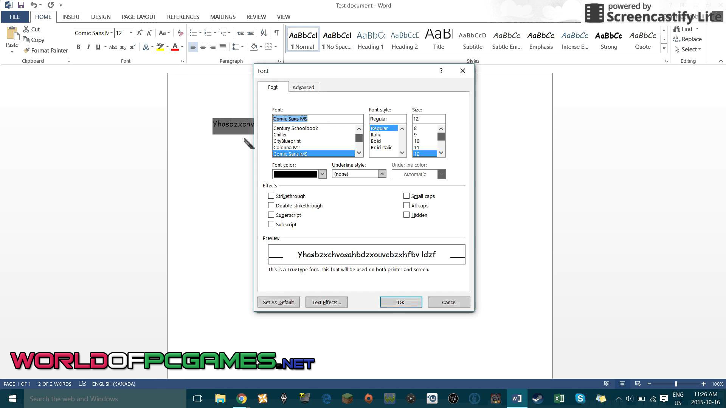This screenshot has height=408, width=726.
Task: Select the Format Painter tool
Action: [45, 50]
